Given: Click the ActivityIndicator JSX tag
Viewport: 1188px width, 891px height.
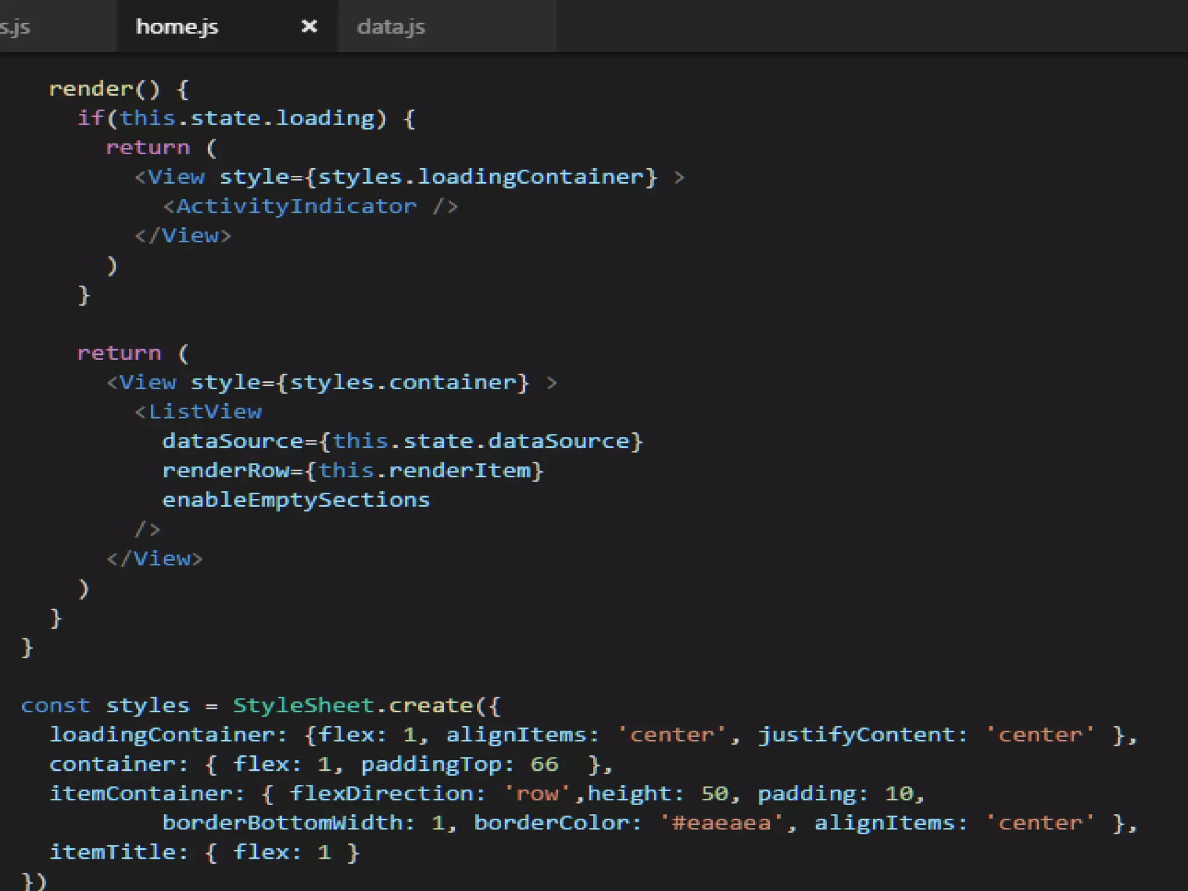Looking at the screenshot, I should [x=296, y=207].
